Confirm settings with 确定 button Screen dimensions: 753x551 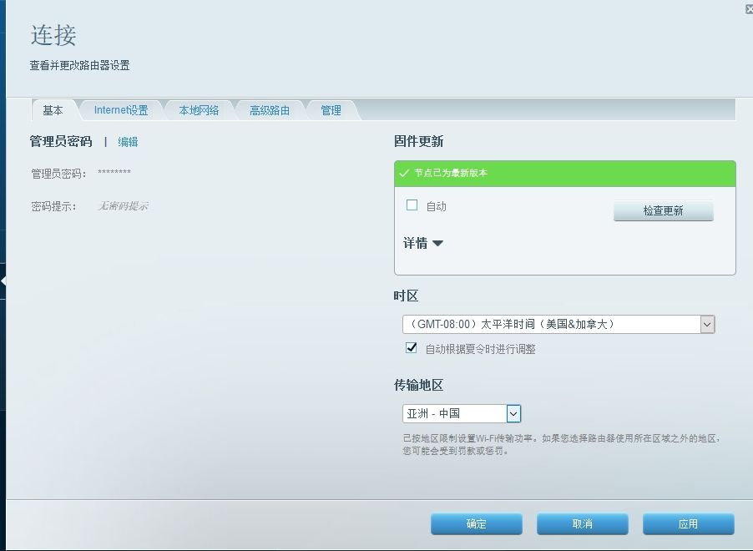tap(476, 524)
